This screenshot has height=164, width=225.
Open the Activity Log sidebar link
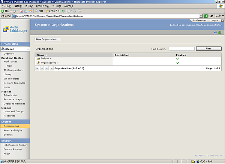10,95
